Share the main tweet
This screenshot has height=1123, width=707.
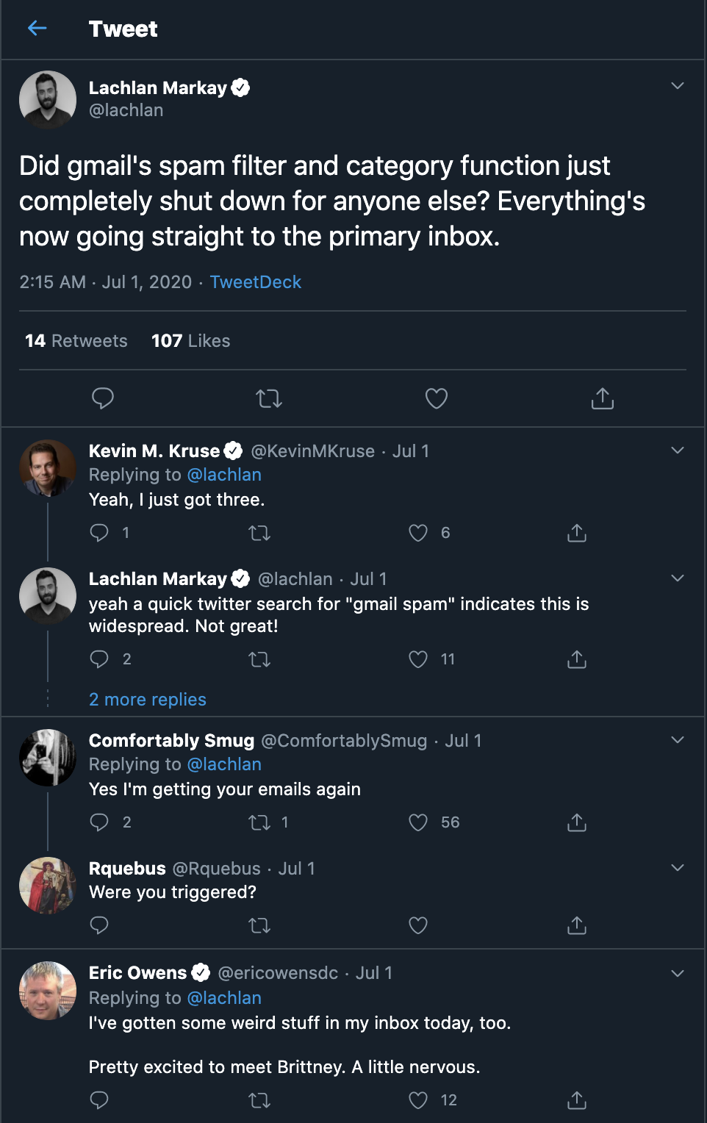click(x=603, y=398)
